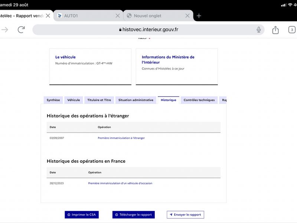Click Imprimer le CSA button
This screenshot has height=223, width=297.
point(82,215)
